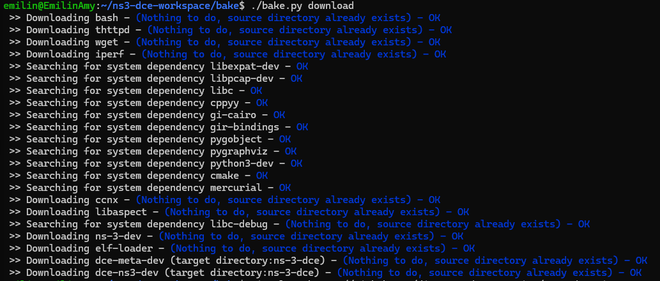Select the 'Downloading libaspect' line

(x=239, y=212)
